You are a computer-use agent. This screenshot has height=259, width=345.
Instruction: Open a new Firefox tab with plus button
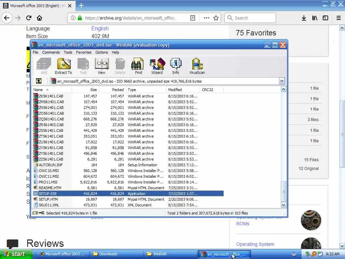coord(81,5)
